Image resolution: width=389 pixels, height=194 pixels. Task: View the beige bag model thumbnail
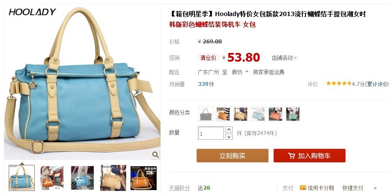click(x=113, y=178)
